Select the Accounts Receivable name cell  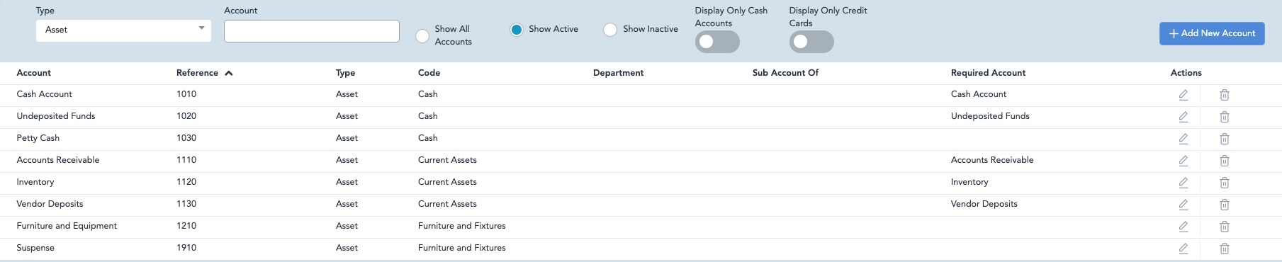(x=58, y=160)
